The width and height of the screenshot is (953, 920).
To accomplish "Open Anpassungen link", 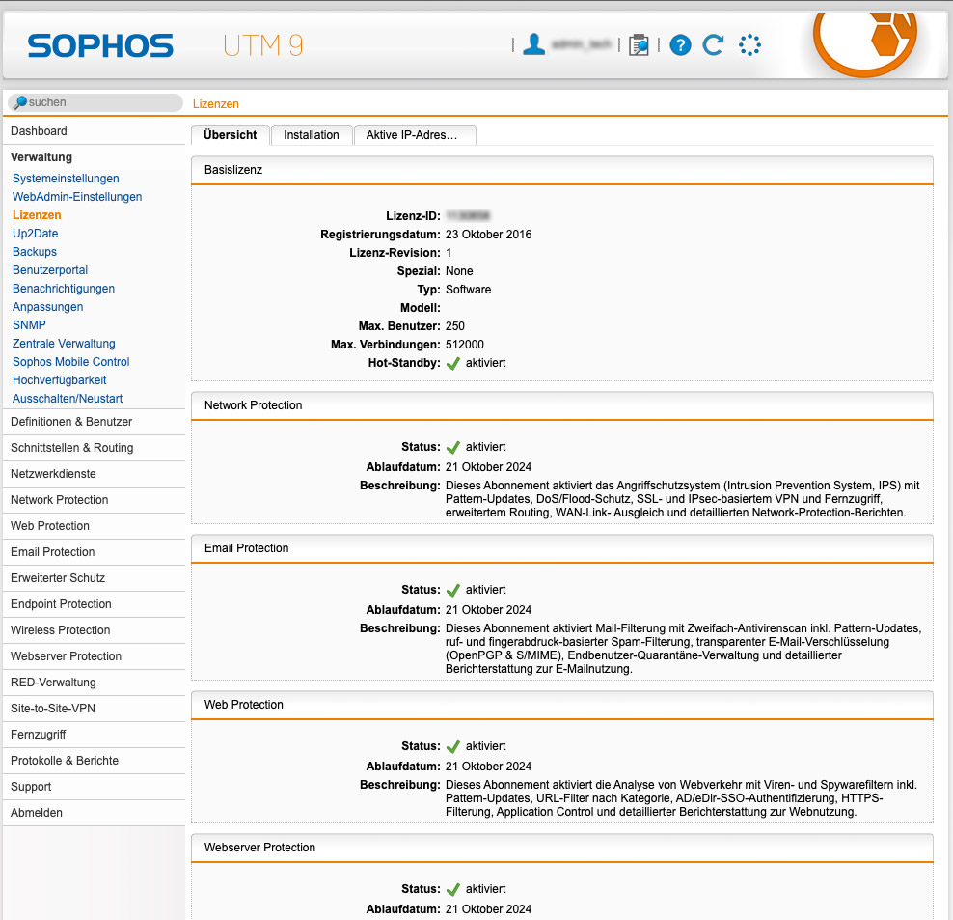I will 48,306.
